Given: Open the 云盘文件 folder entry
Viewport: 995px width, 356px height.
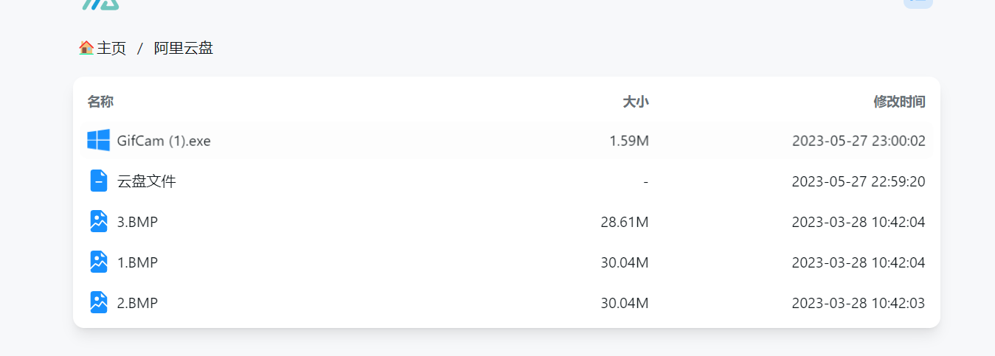Looking at the screenshot, I should coord(147,181).
